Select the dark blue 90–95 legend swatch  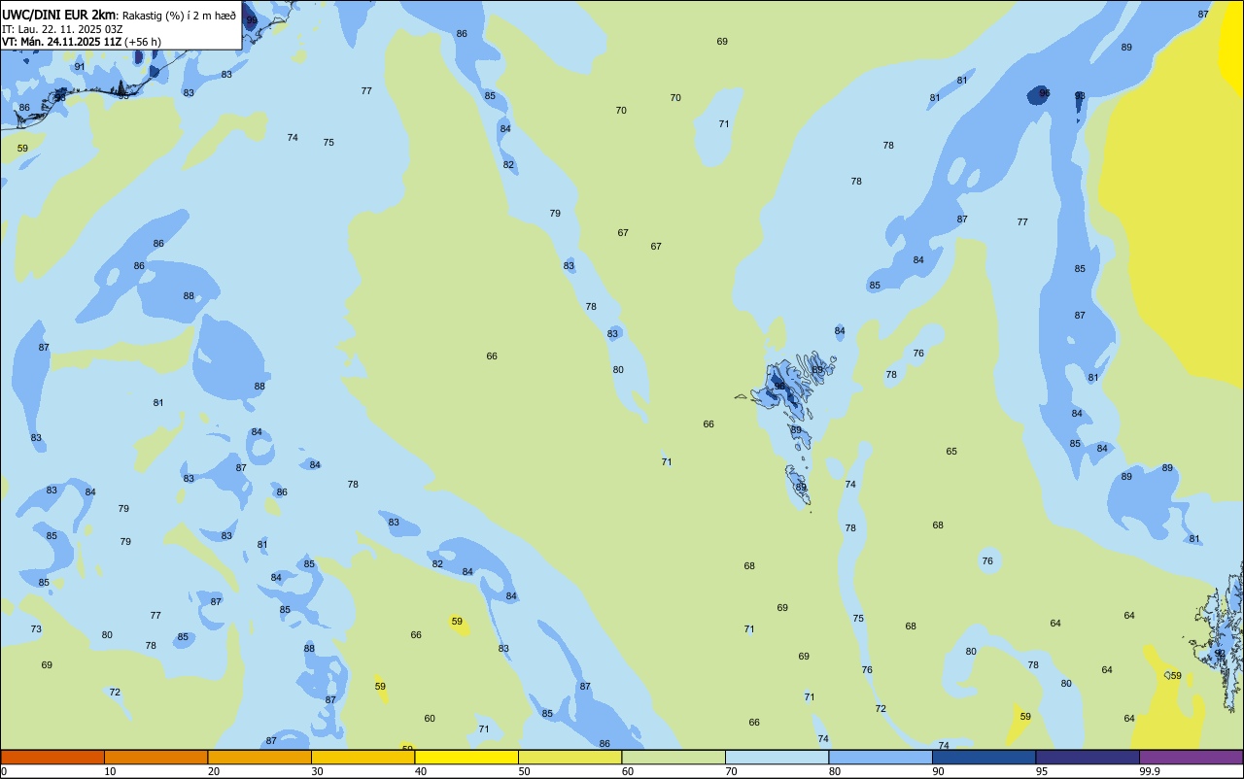(x=984, y=757)
